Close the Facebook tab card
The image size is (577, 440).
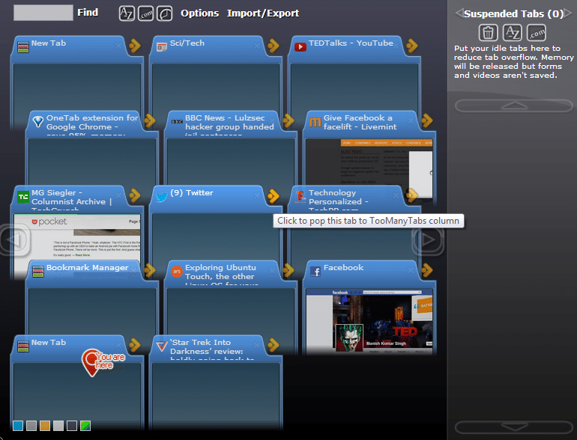coord(411,271)
